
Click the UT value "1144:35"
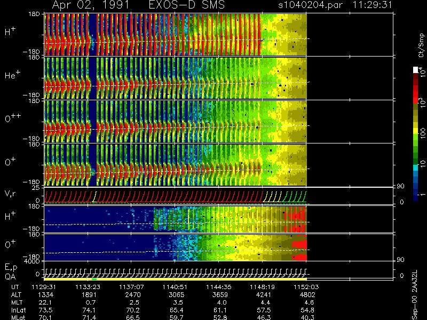coord(219,287)
